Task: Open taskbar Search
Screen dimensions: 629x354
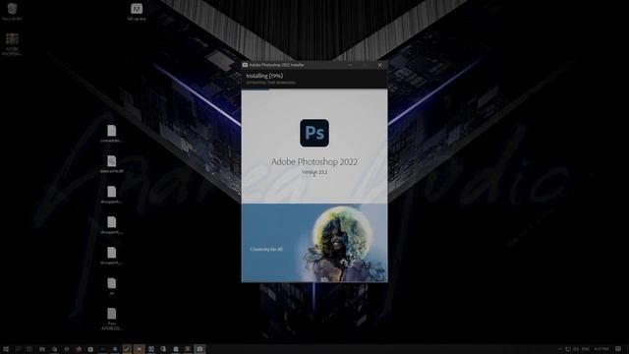Action: point(18,349)
